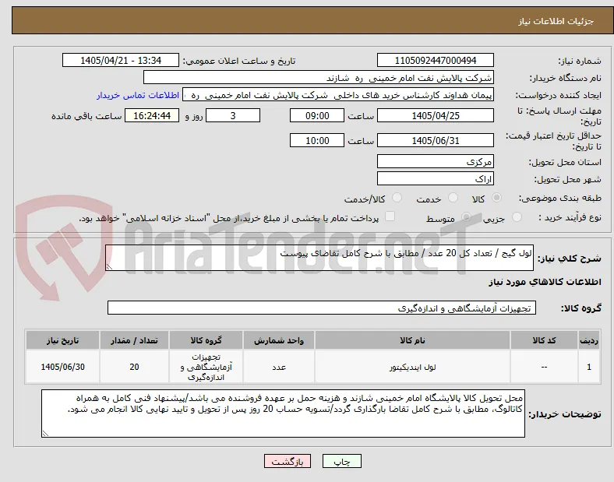Select the جزیی purchase type radio
The width and height of the screenshot is (614, 482).
point(517,216)
